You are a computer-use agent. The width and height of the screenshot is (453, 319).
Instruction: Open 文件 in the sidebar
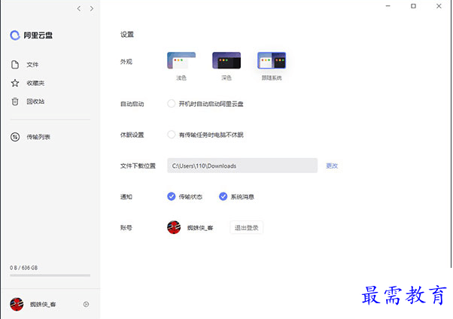[32, 65]
